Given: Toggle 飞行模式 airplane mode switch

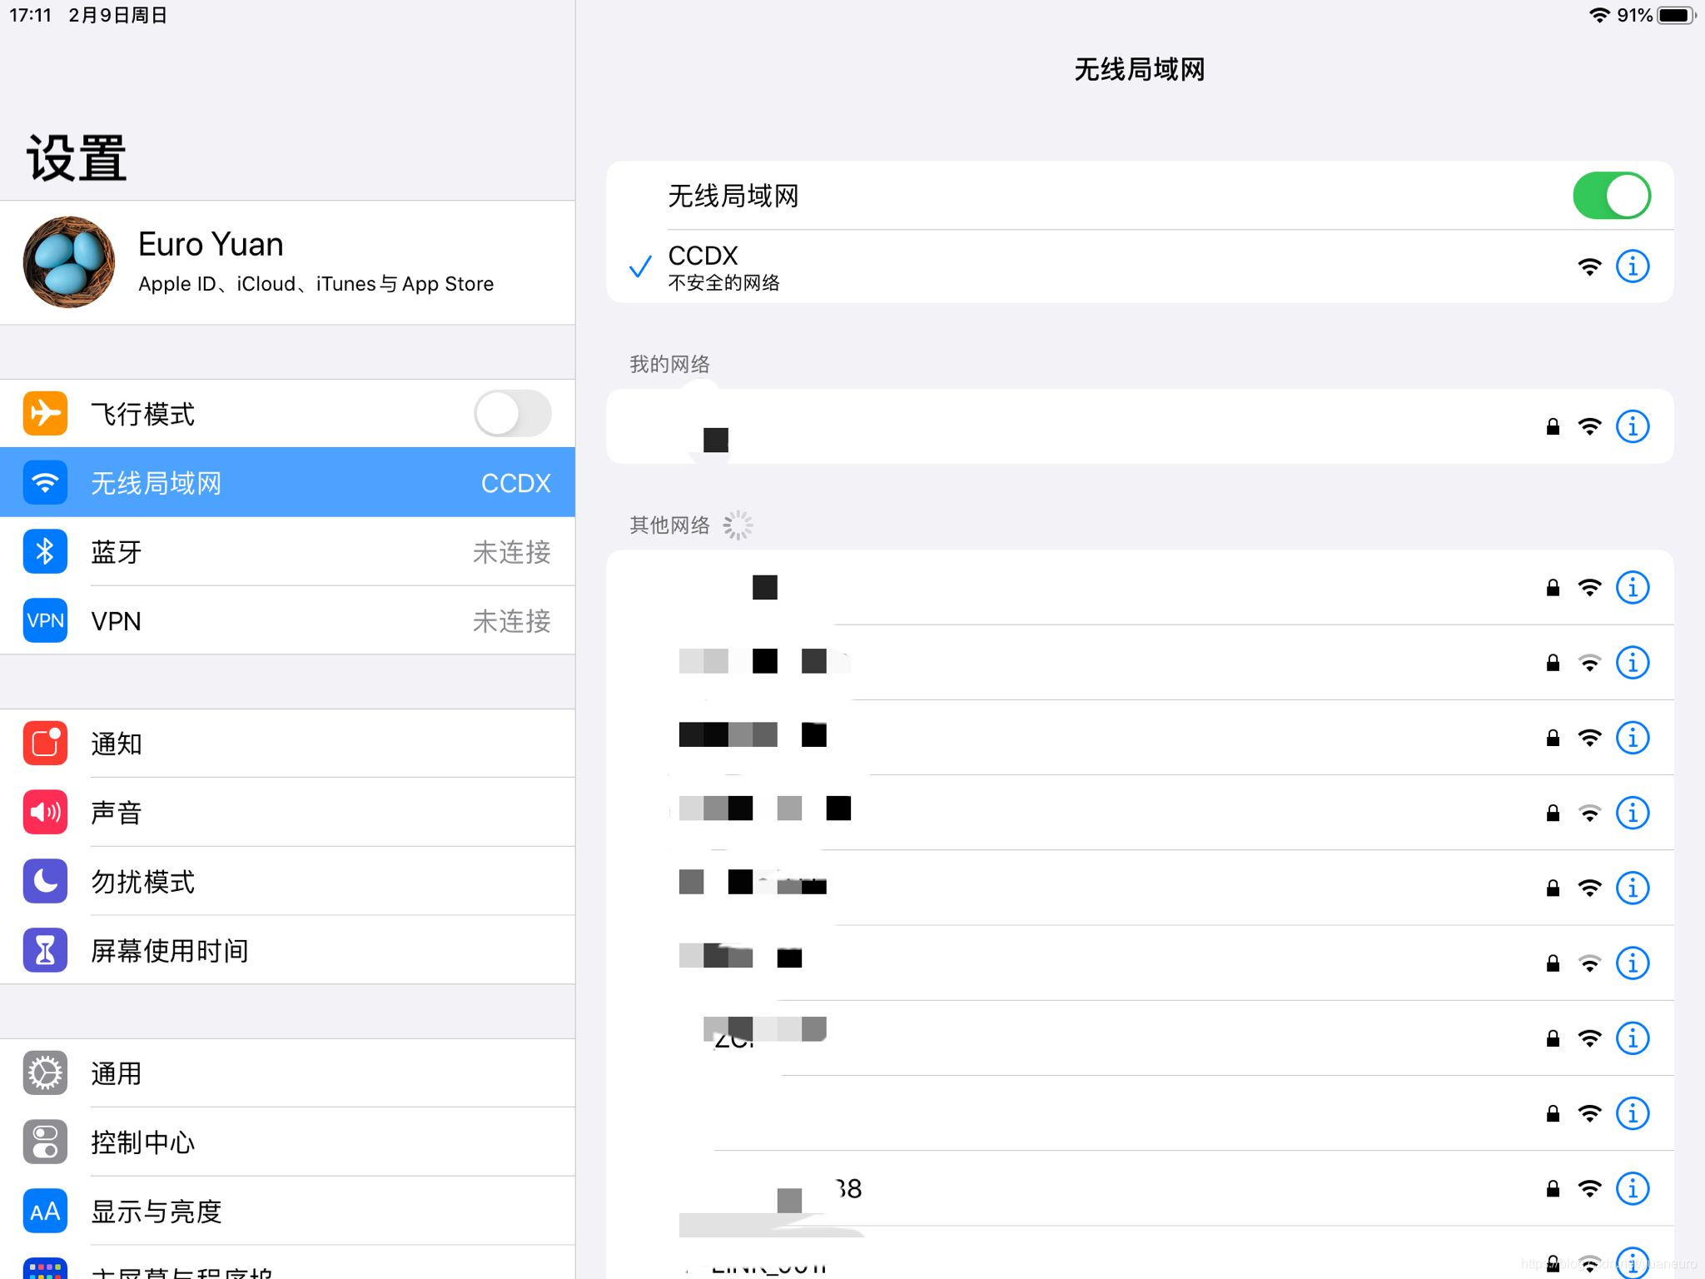Looking at the screenshot, I should point(512,413).
